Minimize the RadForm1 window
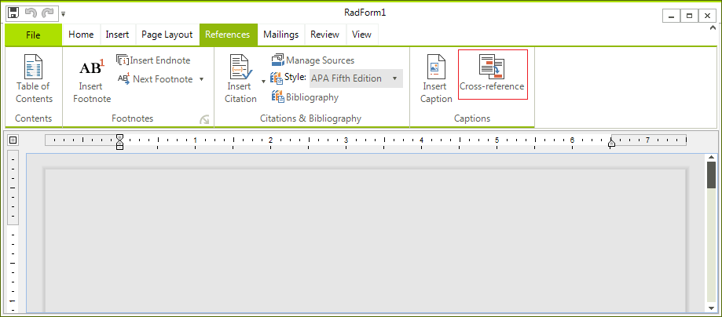 [672, 16]
